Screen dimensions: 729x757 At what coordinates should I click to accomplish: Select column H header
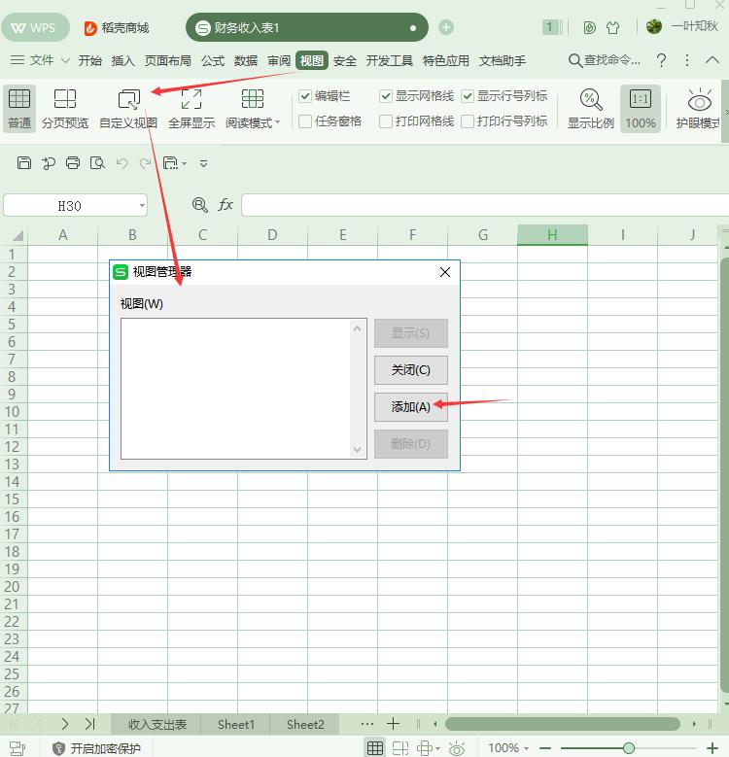click(x=552, y=235)
